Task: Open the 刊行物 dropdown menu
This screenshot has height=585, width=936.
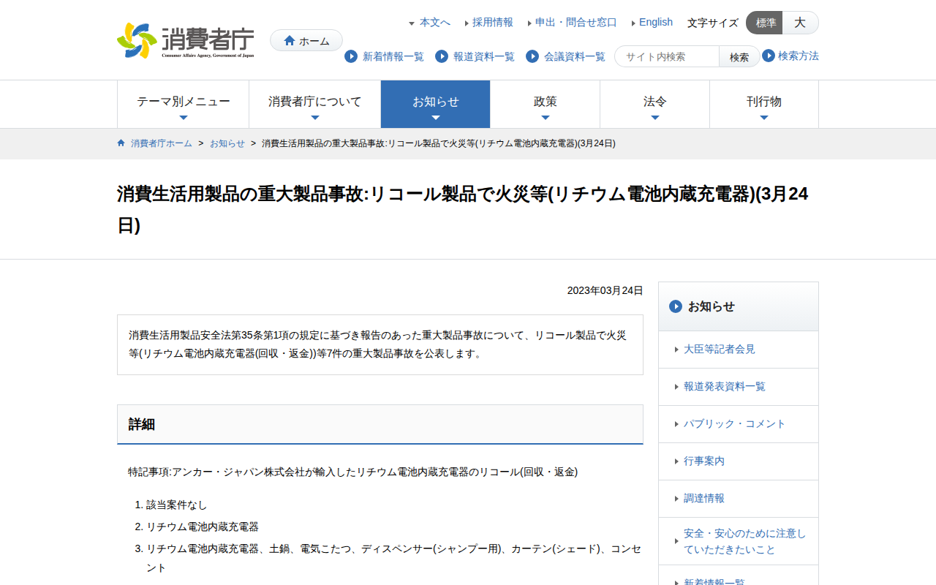Action: pyautogui.click(x=764, y=102)
